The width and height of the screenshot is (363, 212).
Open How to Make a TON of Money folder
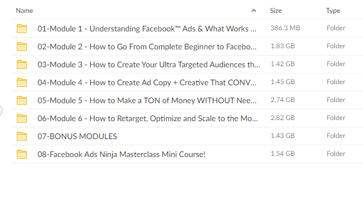coord(147,100)
